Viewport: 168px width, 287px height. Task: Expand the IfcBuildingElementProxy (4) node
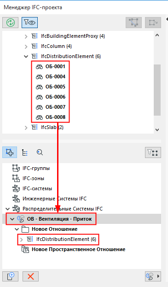pos(26,36)
